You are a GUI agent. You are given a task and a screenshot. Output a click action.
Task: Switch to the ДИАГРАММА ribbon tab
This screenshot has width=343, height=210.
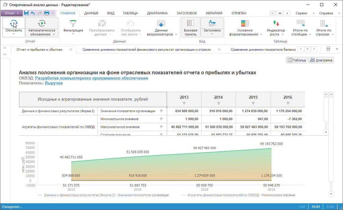pos(157,13)
